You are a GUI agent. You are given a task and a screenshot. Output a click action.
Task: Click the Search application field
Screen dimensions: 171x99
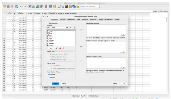[91, 7]
